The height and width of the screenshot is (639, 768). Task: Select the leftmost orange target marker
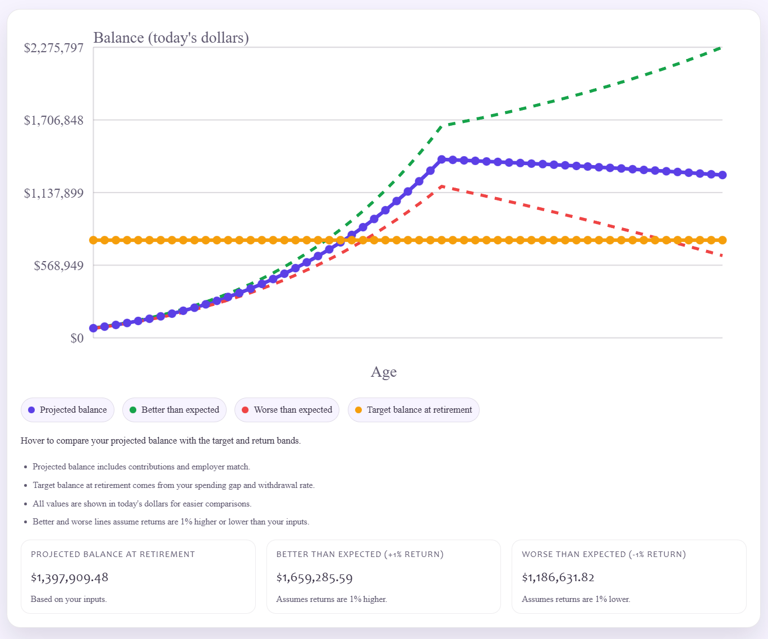click(x=94, y=240)
